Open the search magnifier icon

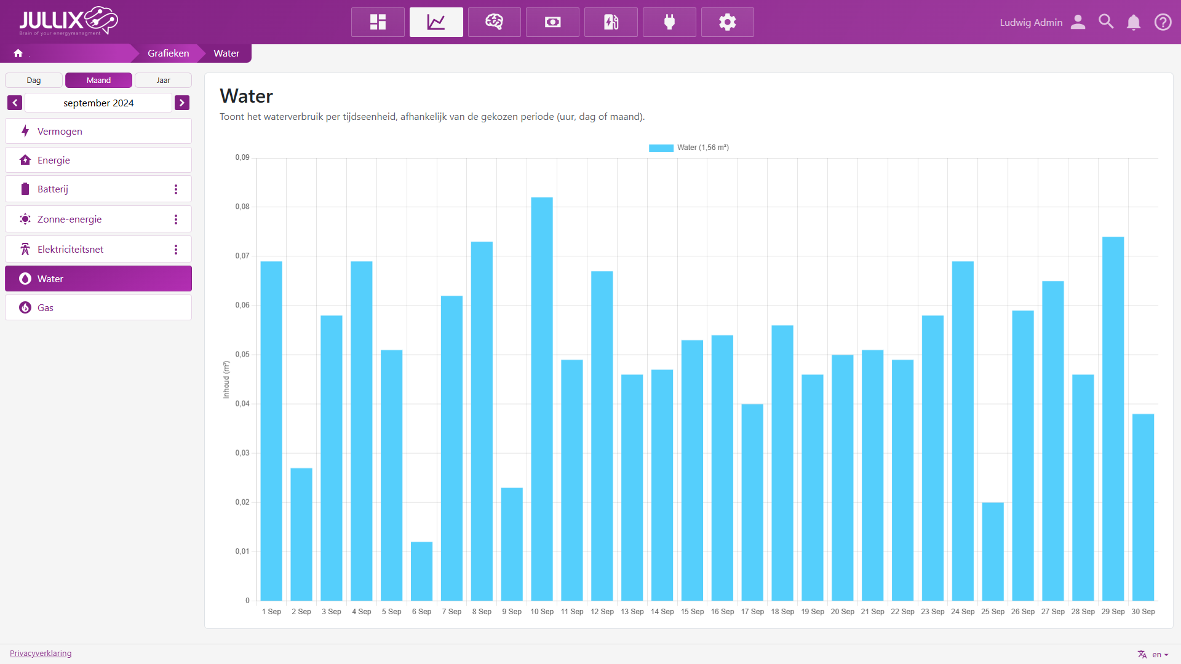click(x=1106, y=22)
